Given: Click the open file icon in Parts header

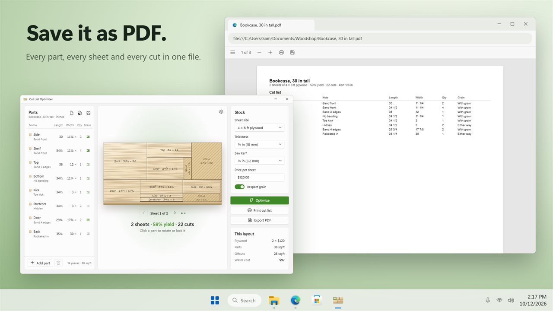Looking at the screenshot, I should pyautogui.click(x=80, y=113).
